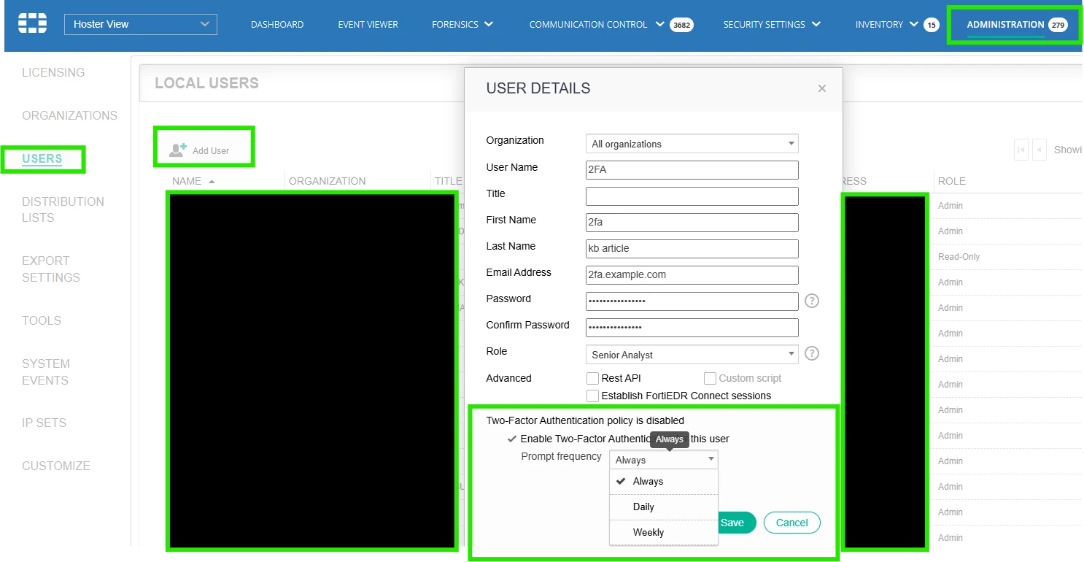The width and height of the screenshot is (1084, 562).
Task: Open IP Sets in sidebar
Action: coord(44,423)
